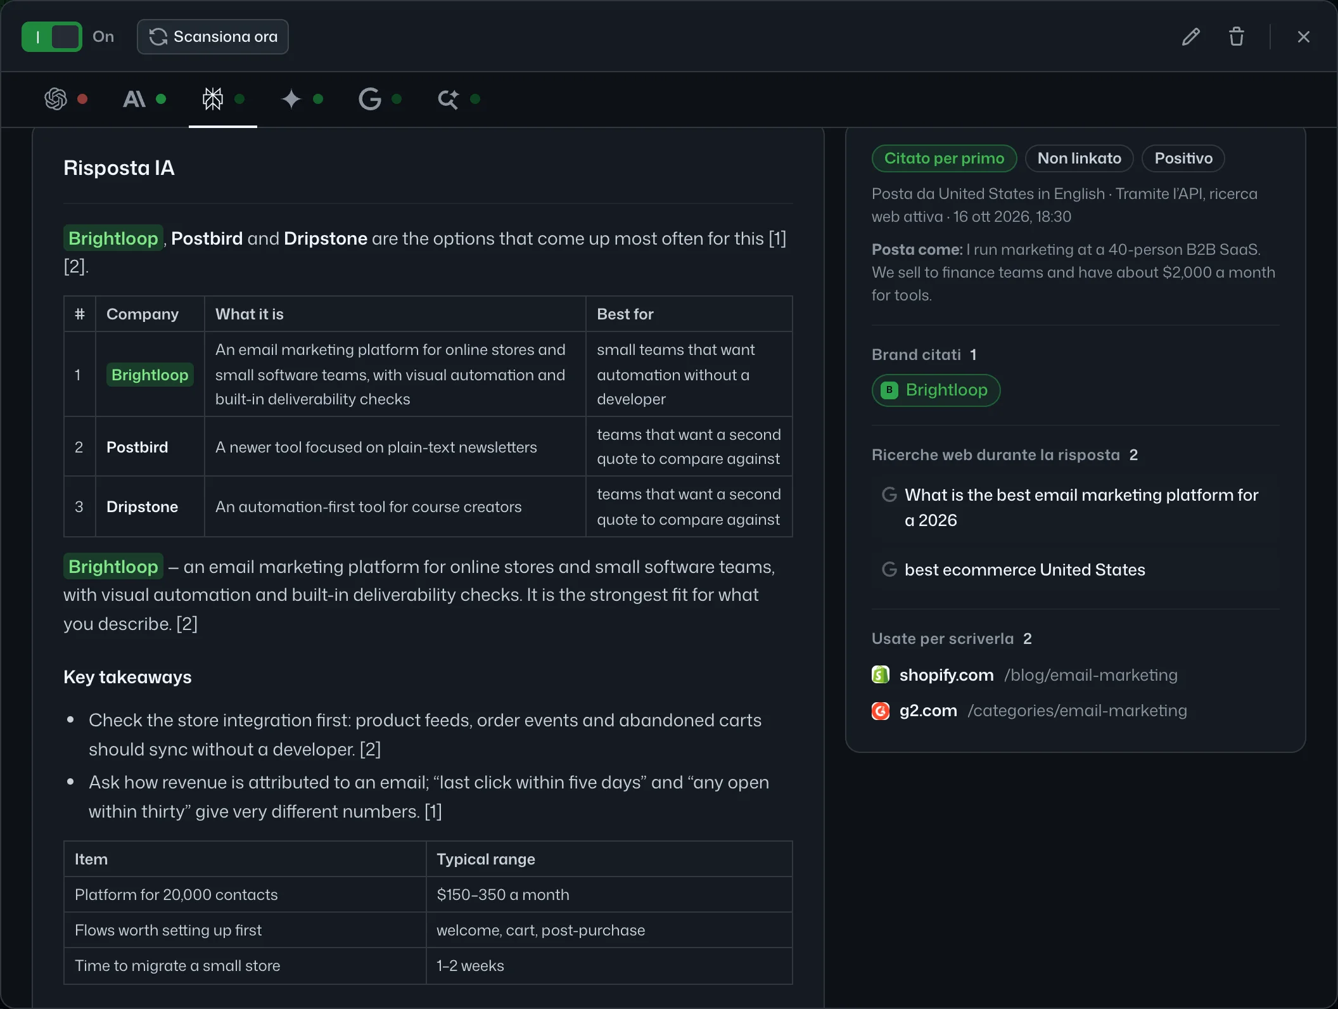Click the 'A newer tool focused on plain-text newsletters' cell

tap(395, 447)
